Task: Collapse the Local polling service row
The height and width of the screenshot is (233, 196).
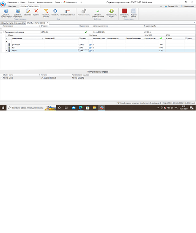Action: pyautogui.click(x=3, y=32)
